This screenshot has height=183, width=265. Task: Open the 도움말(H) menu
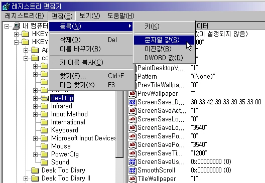click(x=121, y=16)
